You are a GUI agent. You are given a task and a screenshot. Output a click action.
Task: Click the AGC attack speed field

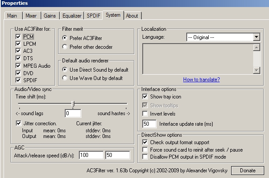(91, 155)
